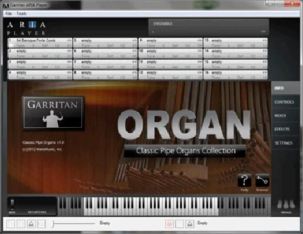The width and height of the screenshot is (303, 234).
Task: Open the Tools menu
Action: point(21,14)
